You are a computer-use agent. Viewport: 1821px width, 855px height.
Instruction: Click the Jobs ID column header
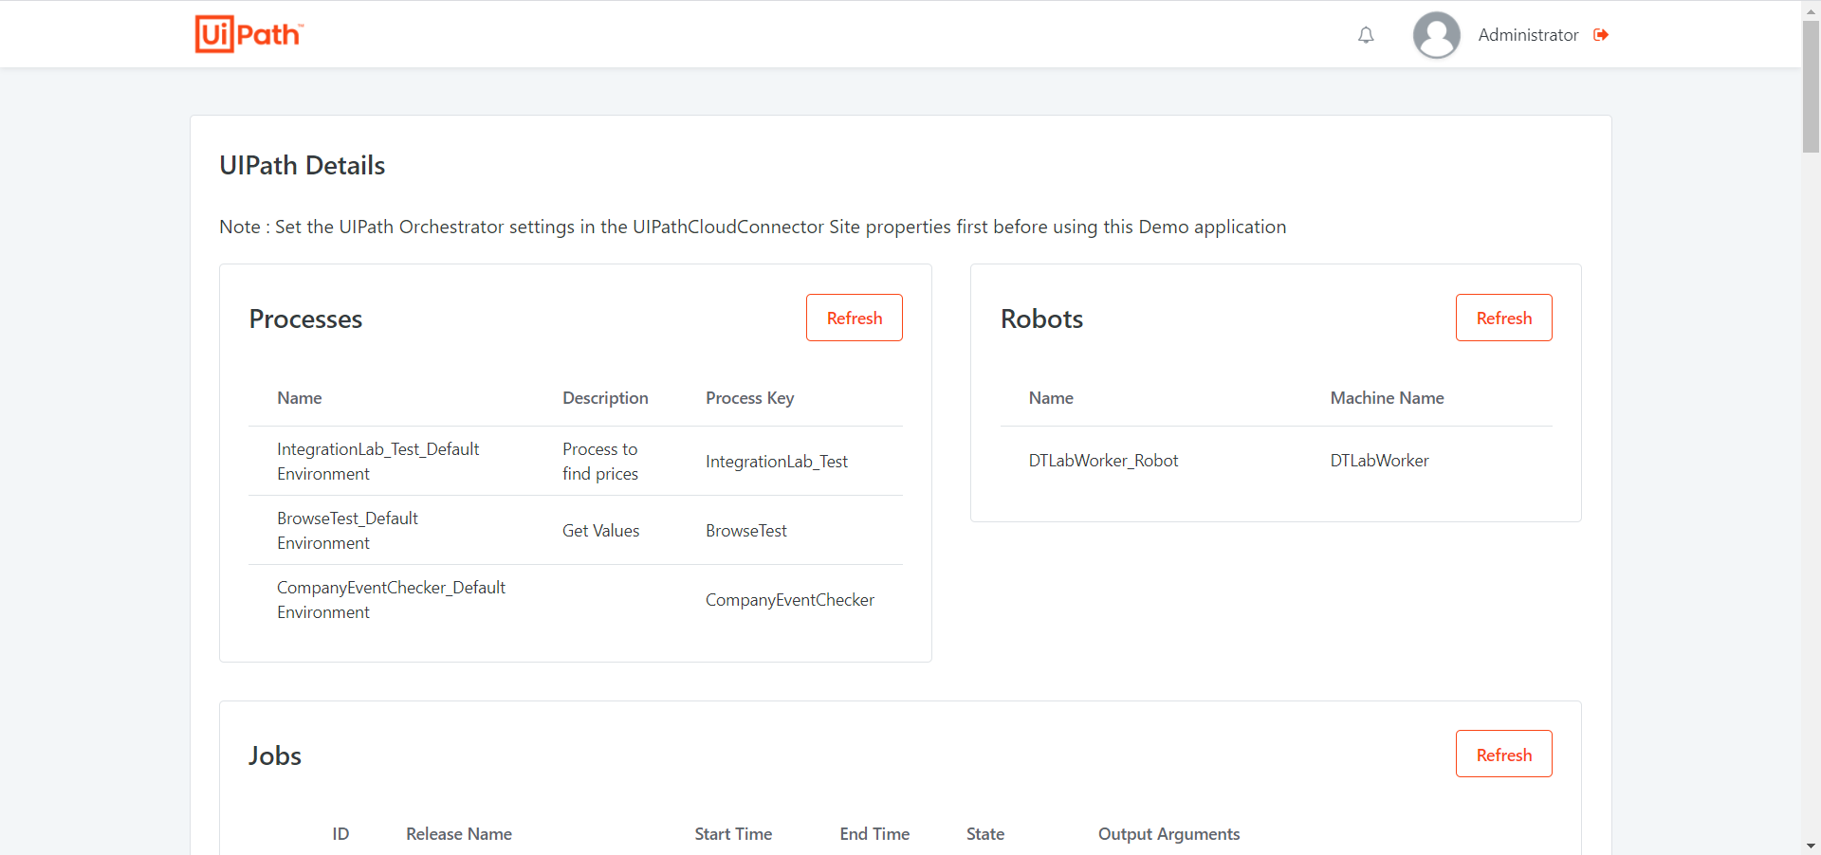tap(340, 834)
